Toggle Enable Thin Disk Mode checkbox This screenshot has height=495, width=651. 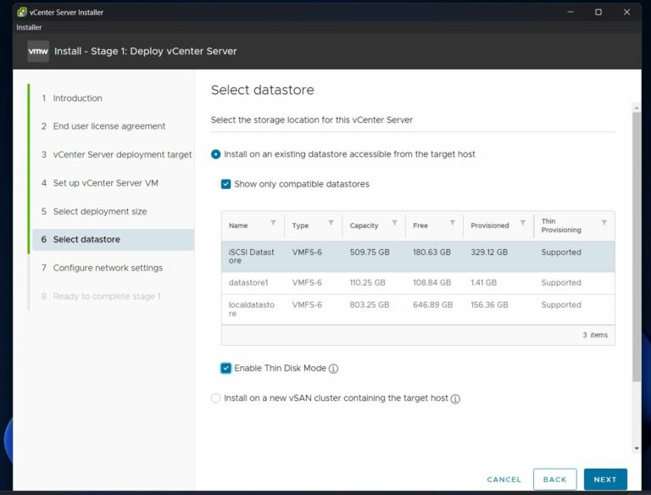(x=225, y=369)
